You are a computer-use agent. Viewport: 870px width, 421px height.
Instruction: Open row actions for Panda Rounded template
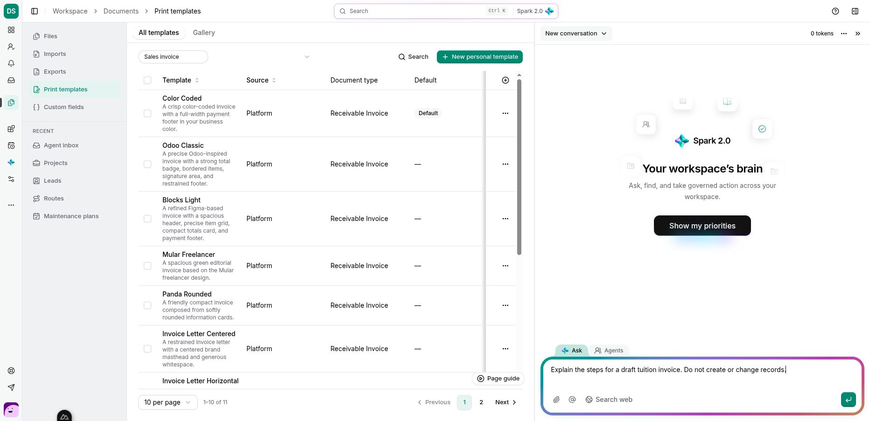tap(505, 305)
